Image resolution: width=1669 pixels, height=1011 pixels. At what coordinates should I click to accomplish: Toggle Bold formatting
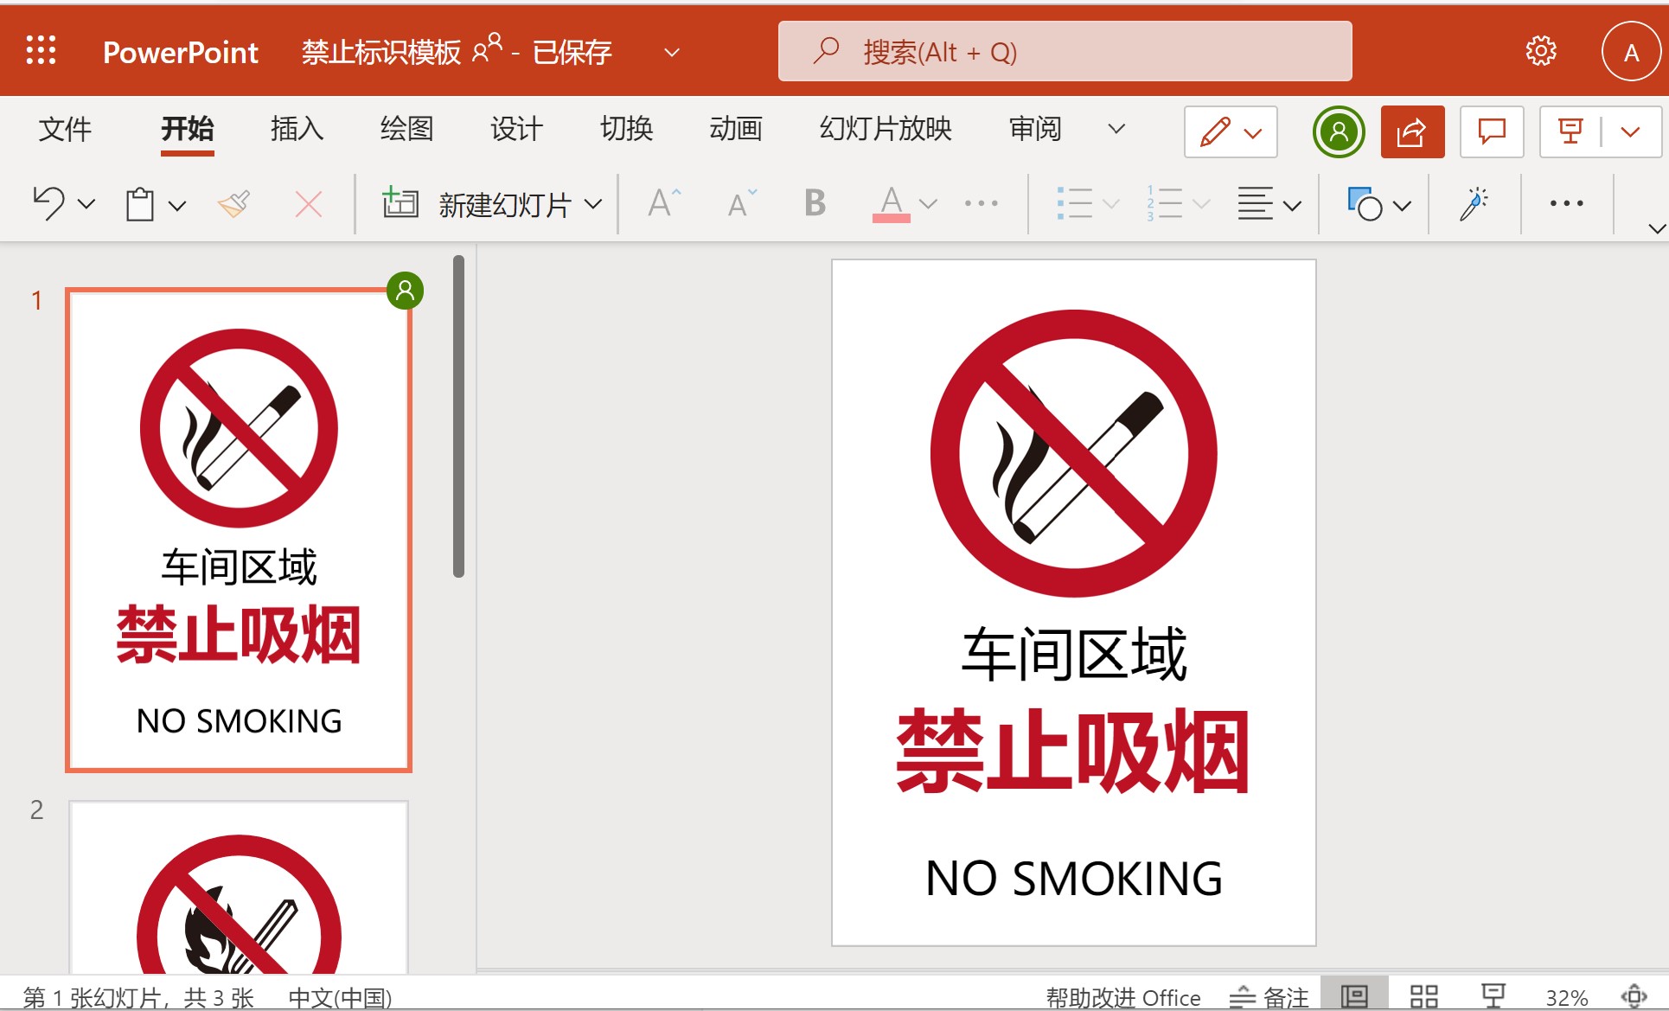tap(814, 204)
